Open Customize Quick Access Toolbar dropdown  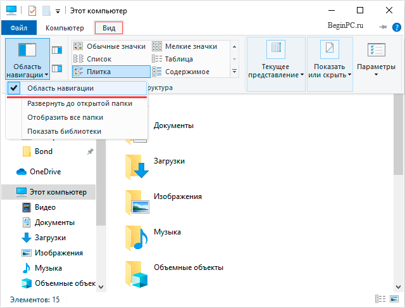coord(58,11)
